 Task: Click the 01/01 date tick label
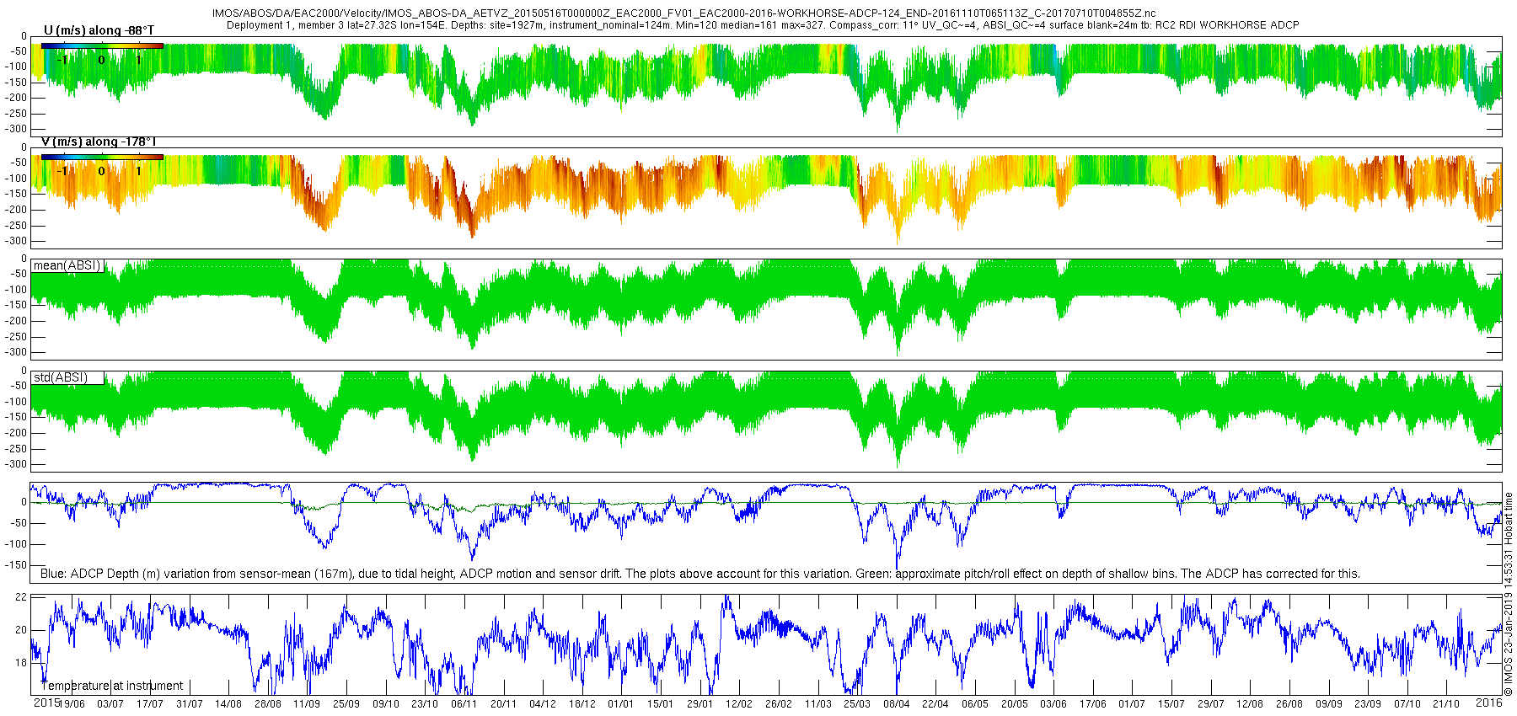(621, 704)
